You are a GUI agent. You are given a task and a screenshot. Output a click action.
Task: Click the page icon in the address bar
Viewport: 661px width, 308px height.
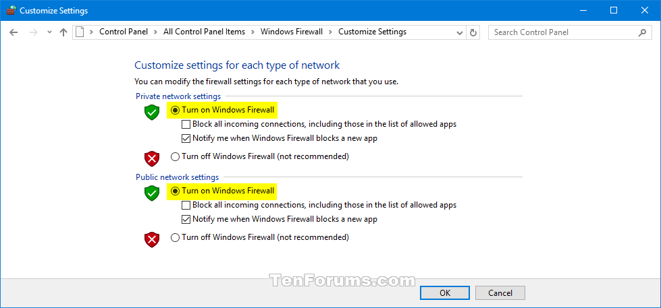[x=80, y=32]
